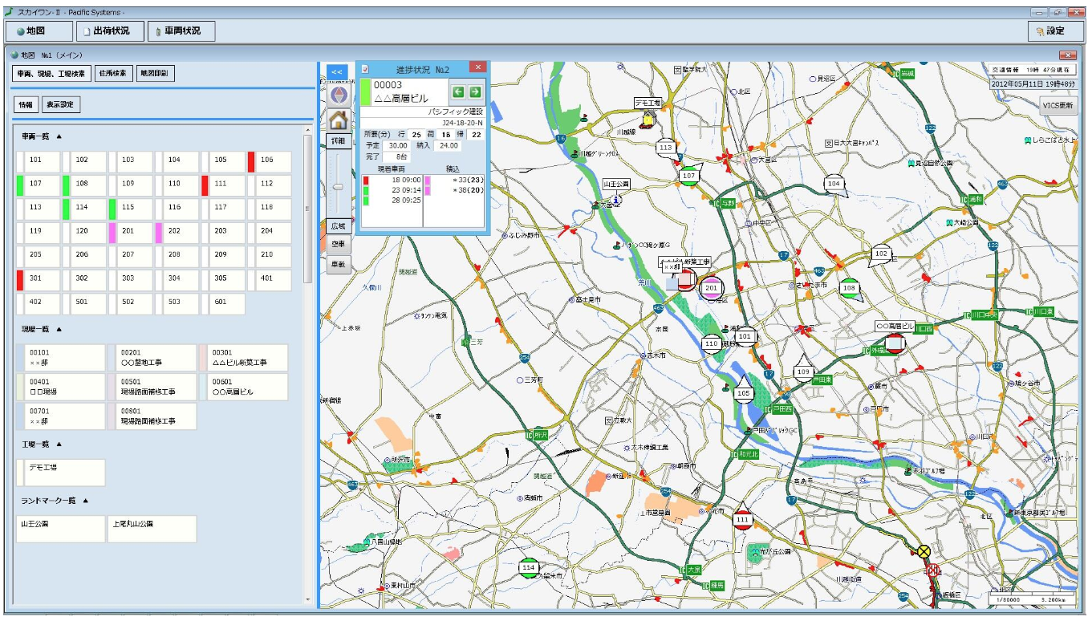1088x617 pixels.
Task: Click the home icon on the map toolbar
Action: 338,120
